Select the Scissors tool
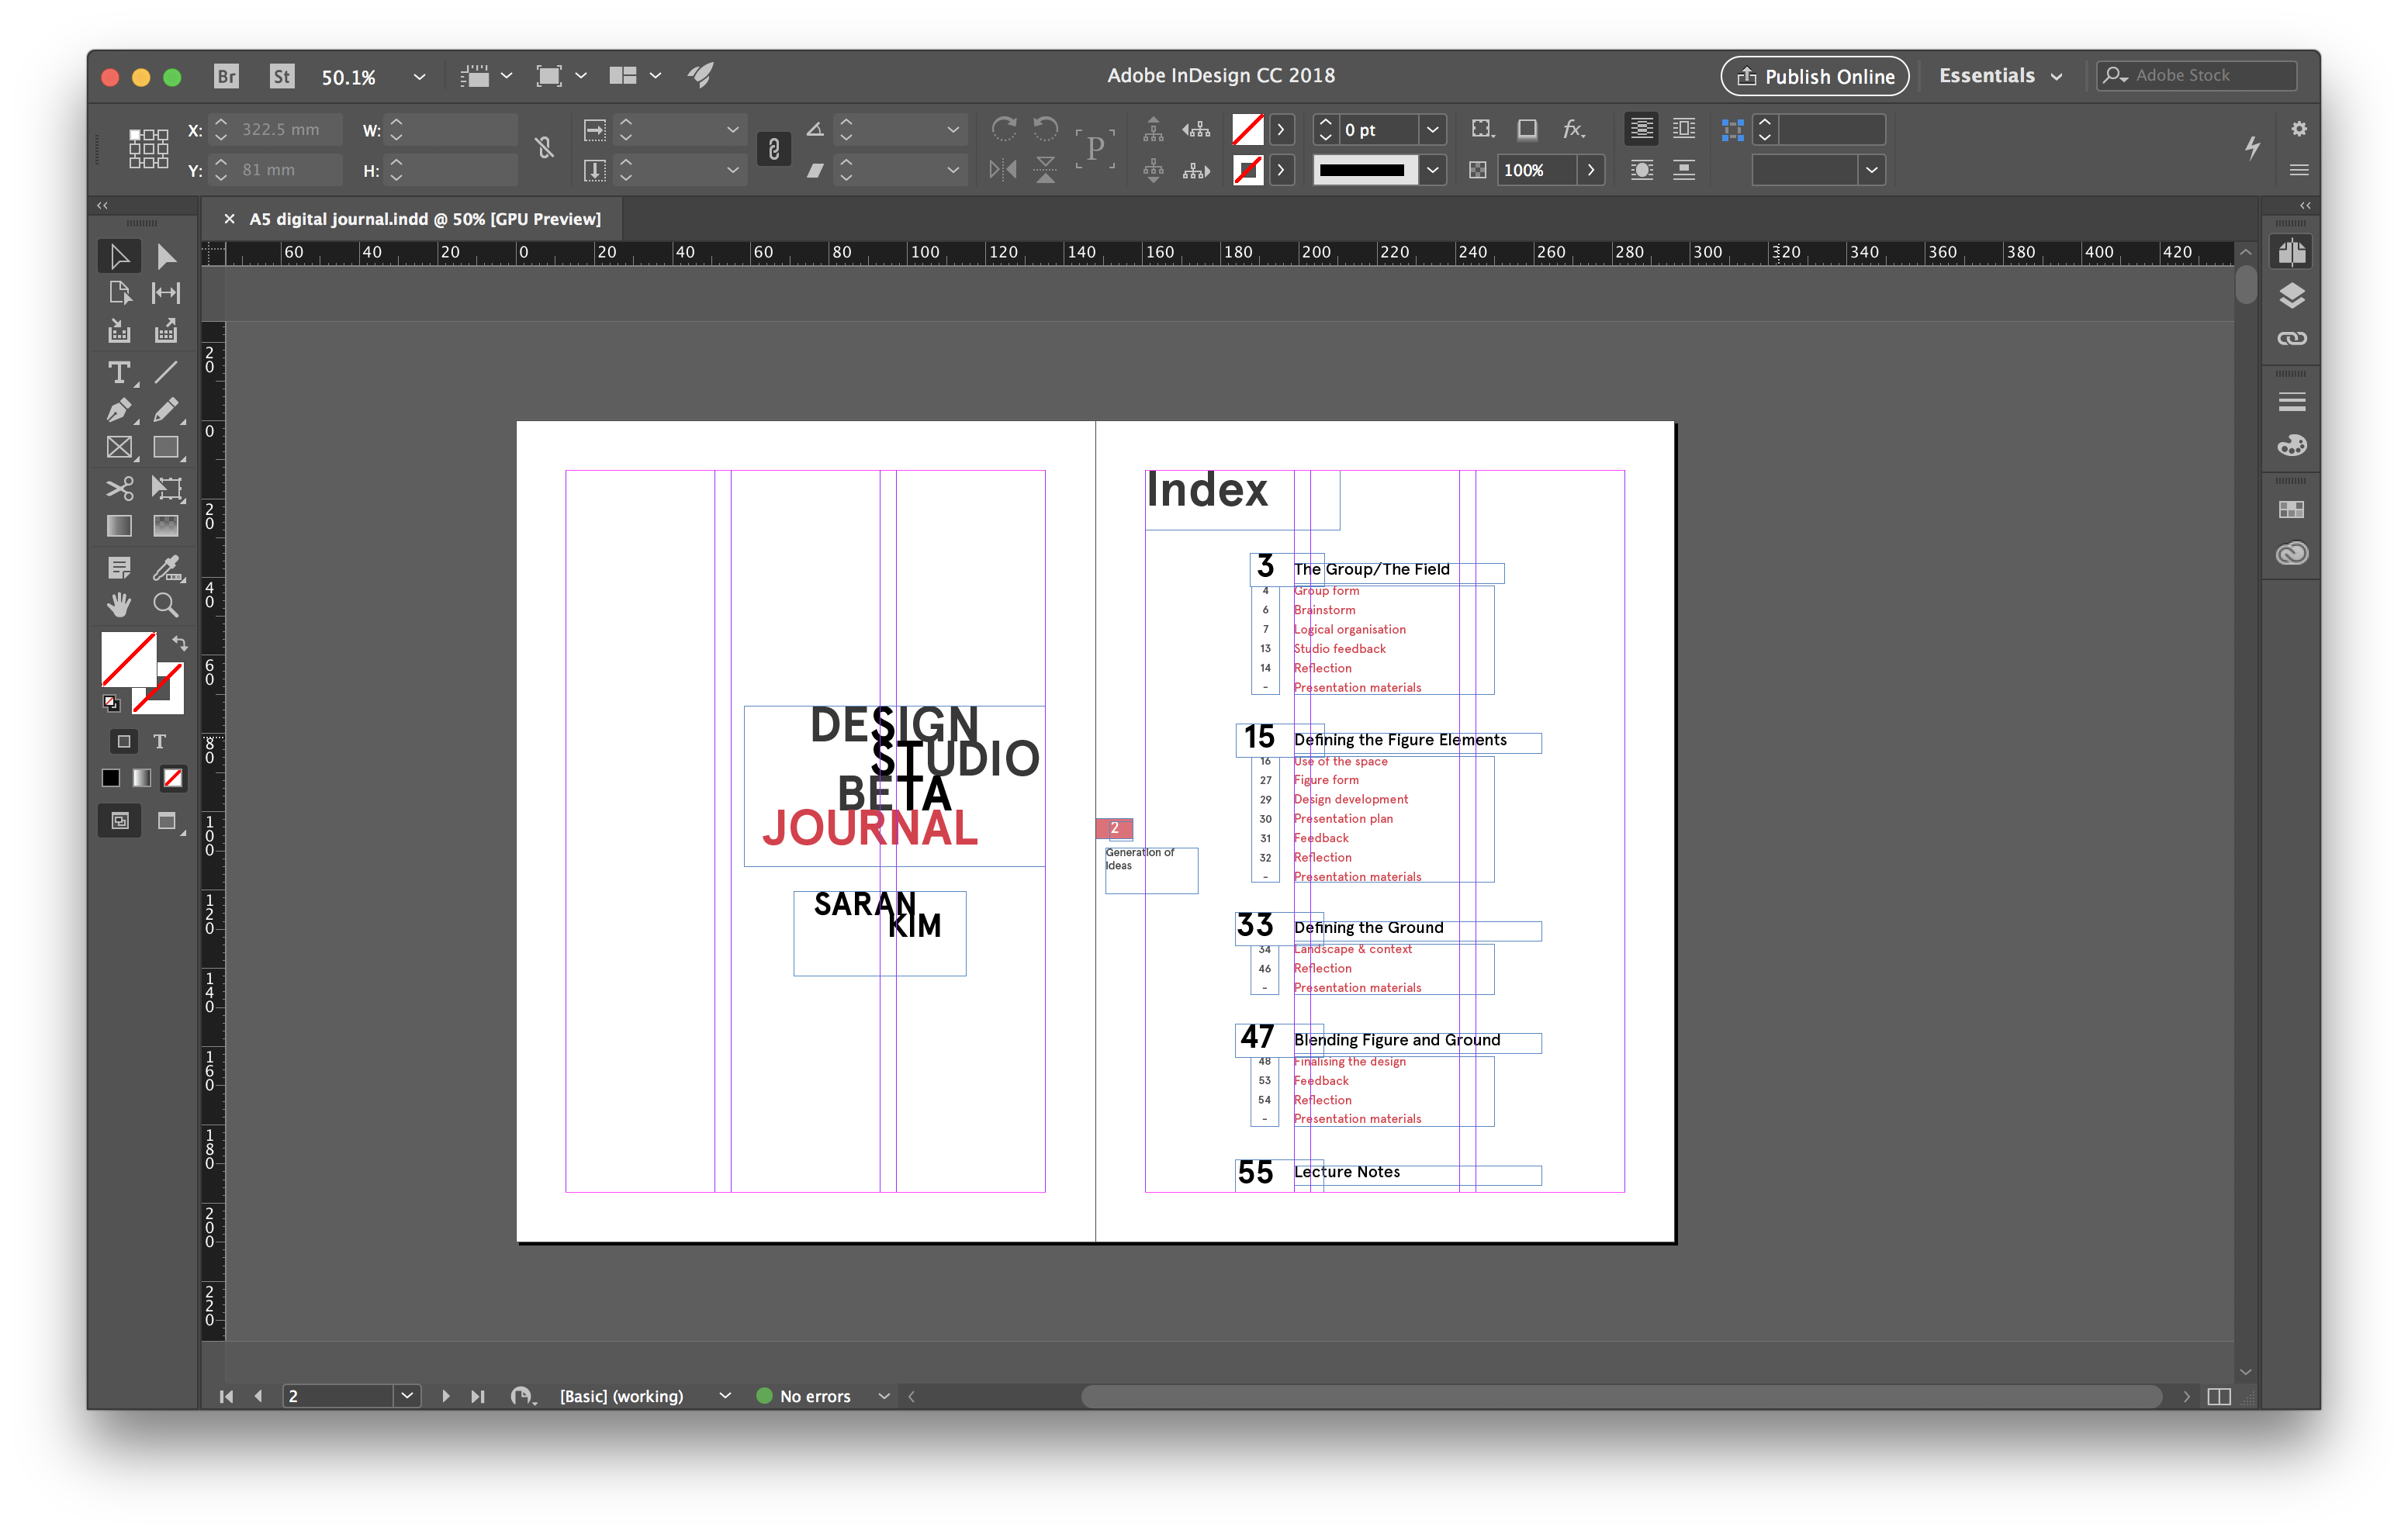 click(x=119, y=488)
